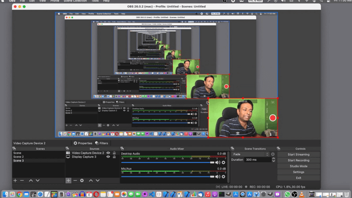Lock the Video Capture Device 2 source
The height and width of the screenshot is (198, 352).
coord(114,153)
